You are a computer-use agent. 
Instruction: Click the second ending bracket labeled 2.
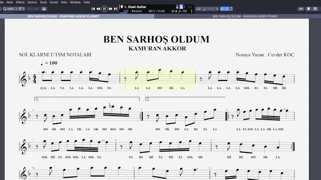click(185, 99)
